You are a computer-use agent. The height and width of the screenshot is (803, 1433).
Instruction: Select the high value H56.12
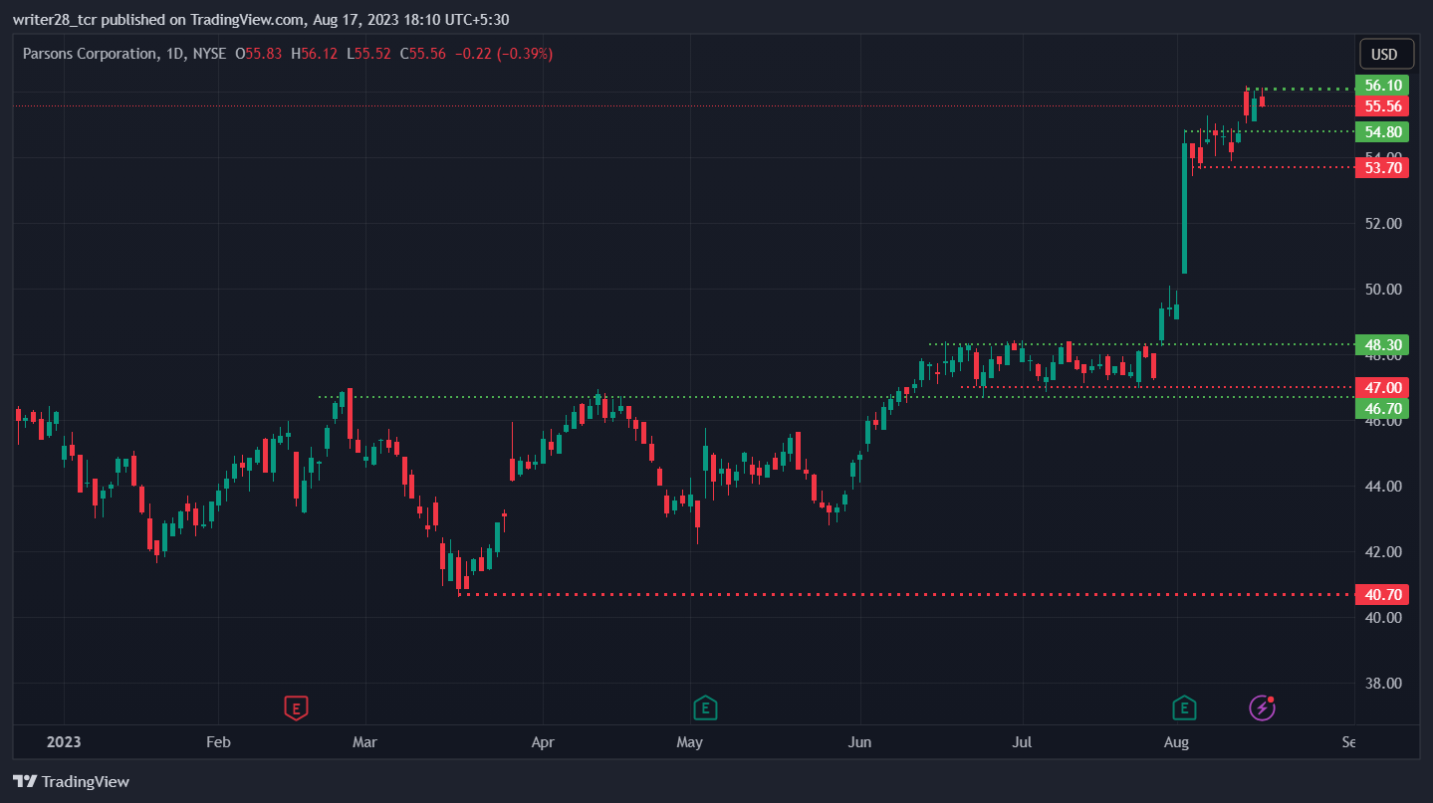pyautogui.click(x=315, y=54)
